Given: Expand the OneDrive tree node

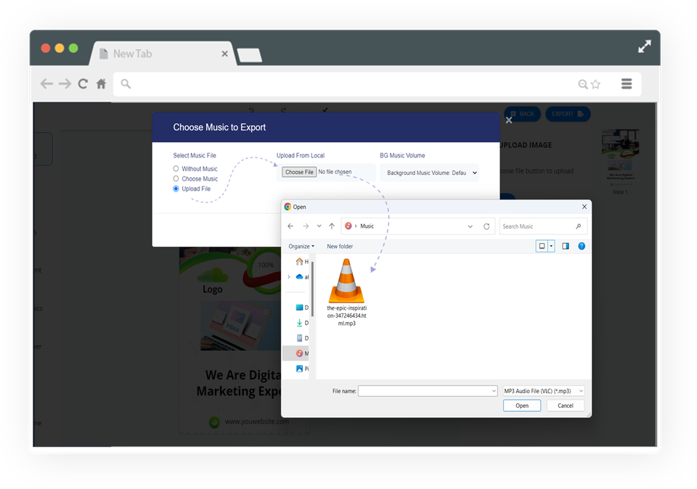Looking at the screenshot, I should click(289, 276).
